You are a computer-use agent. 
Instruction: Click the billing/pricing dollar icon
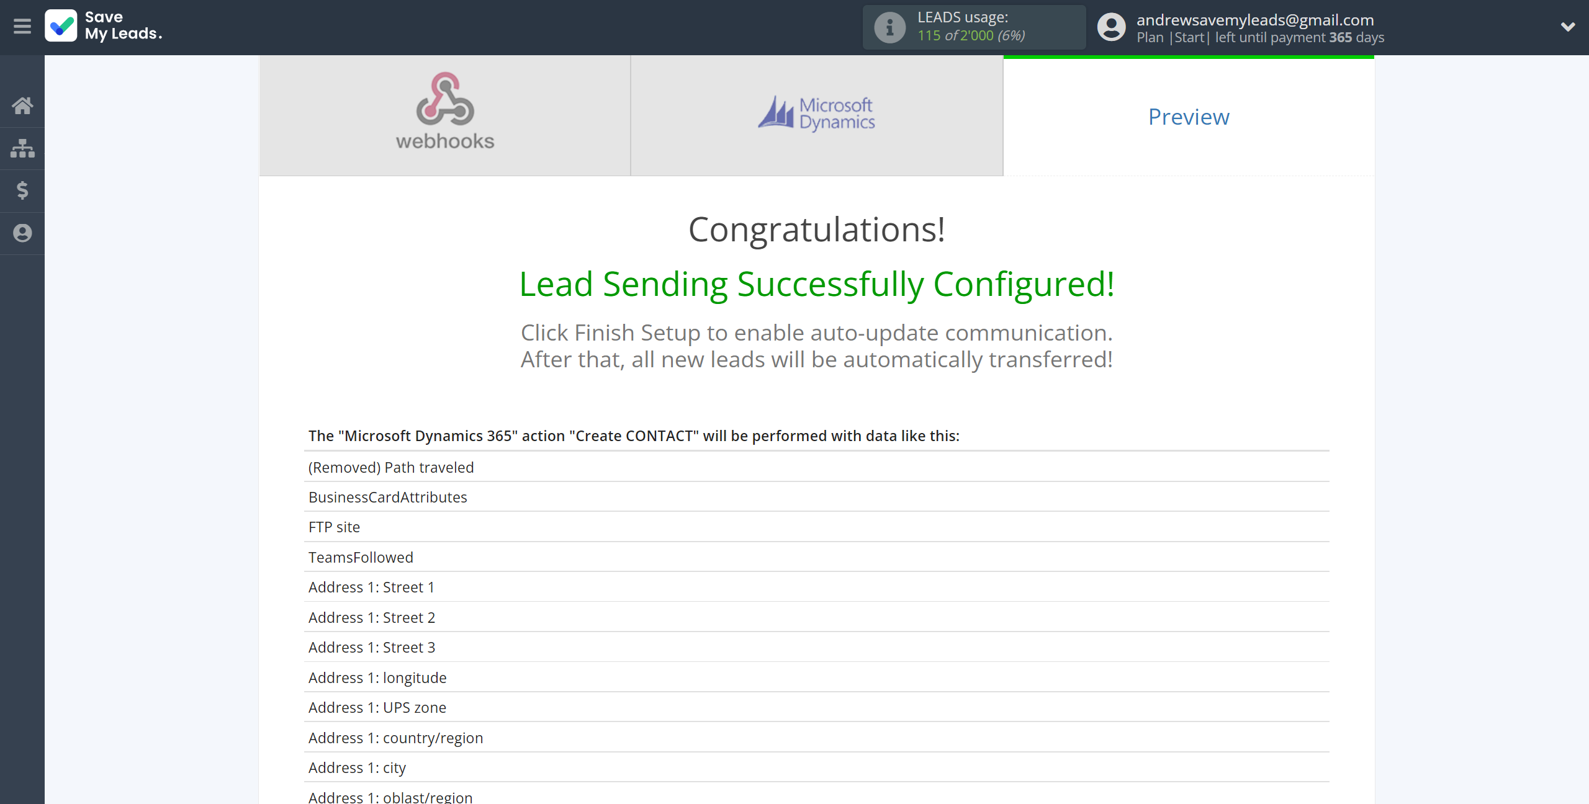pyautogui.click(x=22, y=190)
